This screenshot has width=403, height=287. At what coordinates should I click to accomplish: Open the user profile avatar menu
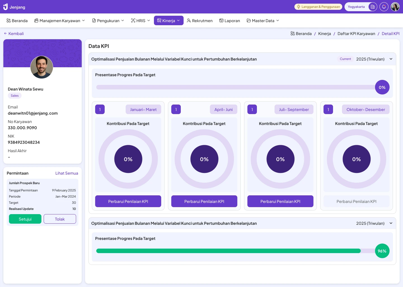click(395, 7)
